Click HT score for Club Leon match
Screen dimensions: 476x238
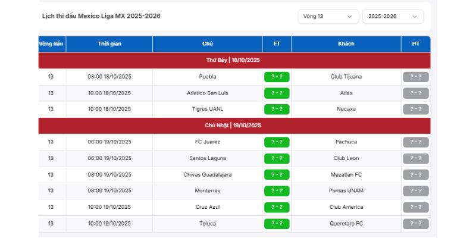[415, 158]
